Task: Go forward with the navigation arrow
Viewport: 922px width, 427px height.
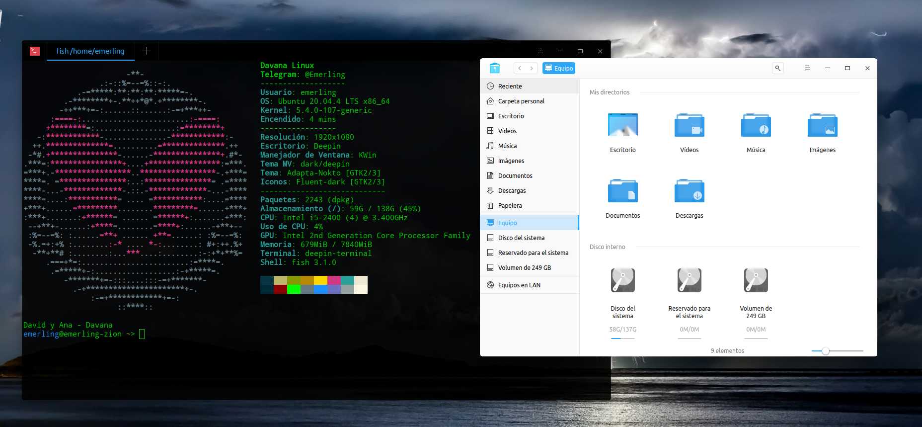Action: click(532, 68)
